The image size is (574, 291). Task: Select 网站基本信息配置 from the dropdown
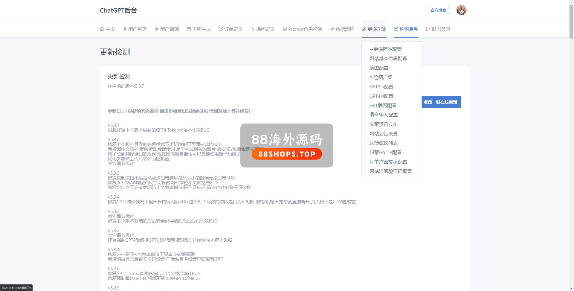388,59
